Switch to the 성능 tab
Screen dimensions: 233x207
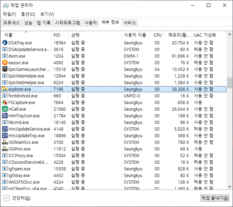click(28, 23)
